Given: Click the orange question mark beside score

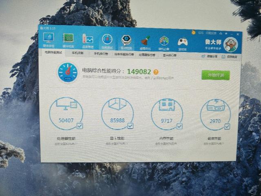Looking at the screenshot, I should 156,72.
